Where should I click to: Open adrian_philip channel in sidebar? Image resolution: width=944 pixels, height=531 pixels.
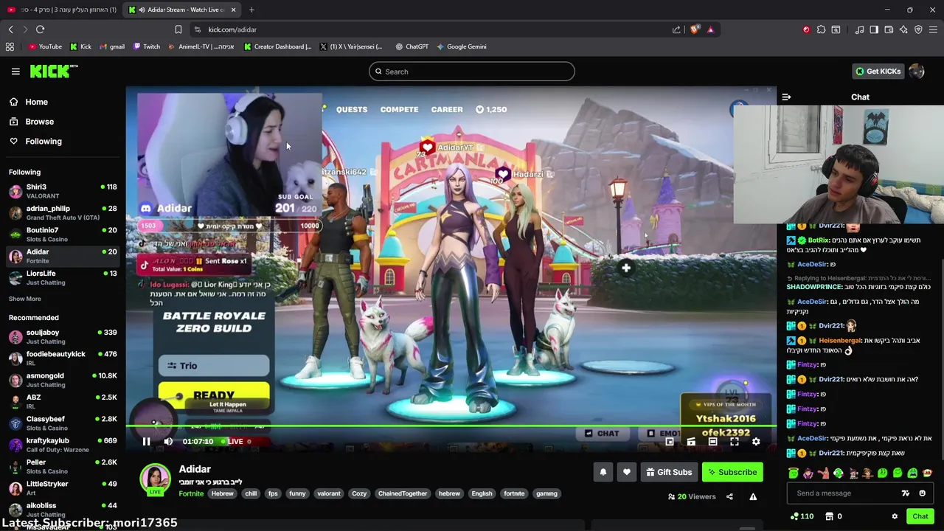(x=63, y=213)
